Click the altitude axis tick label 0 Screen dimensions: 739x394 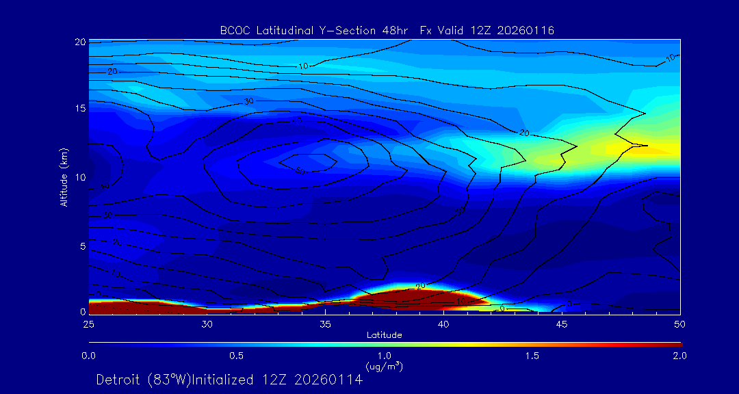click(83, 311)
